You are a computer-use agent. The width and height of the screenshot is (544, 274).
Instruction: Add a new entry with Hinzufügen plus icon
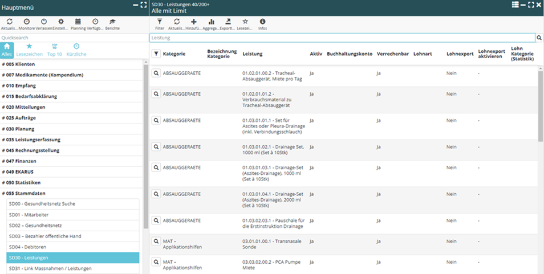194,22
